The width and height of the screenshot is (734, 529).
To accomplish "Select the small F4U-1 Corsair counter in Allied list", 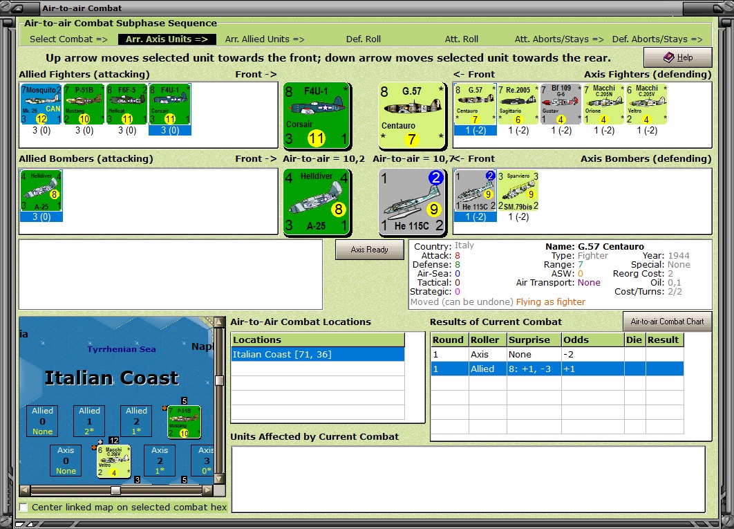I will tap(169, 104).
